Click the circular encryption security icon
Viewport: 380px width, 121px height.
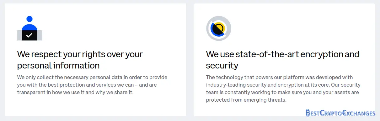pyautogui.click(x=219, y=28)
